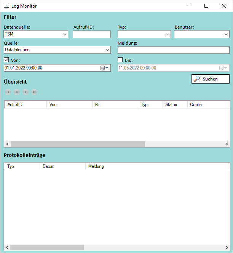233x253 pixels.
Task: Open the Von date calendar picker
Action: (104, 68)
